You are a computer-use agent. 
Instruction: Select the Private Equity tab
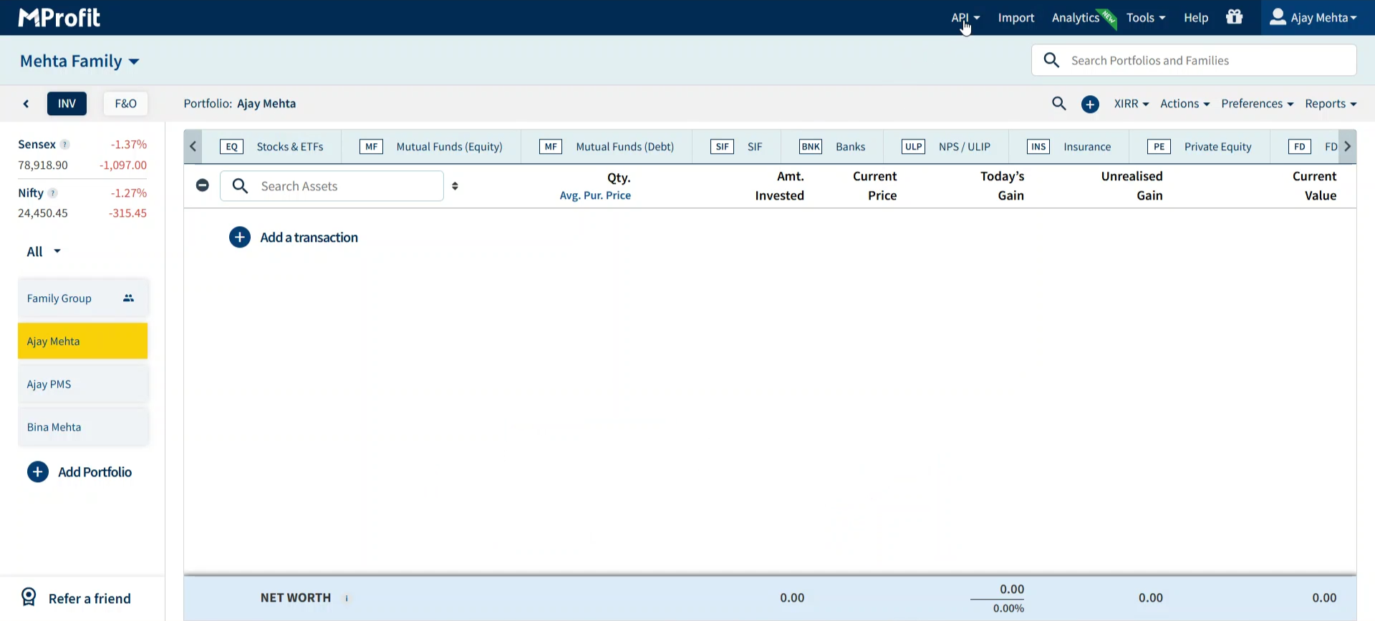1200,147
